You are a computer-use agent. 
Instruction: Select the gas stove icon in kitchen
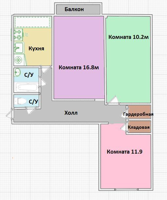click(x=18, y=35)
